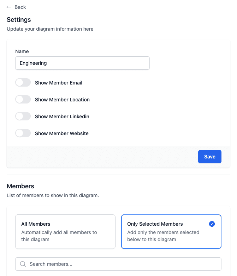This screenshot has height=276, width=237.
Task: Click the Show Member Location label
Action: coord(62,100)
